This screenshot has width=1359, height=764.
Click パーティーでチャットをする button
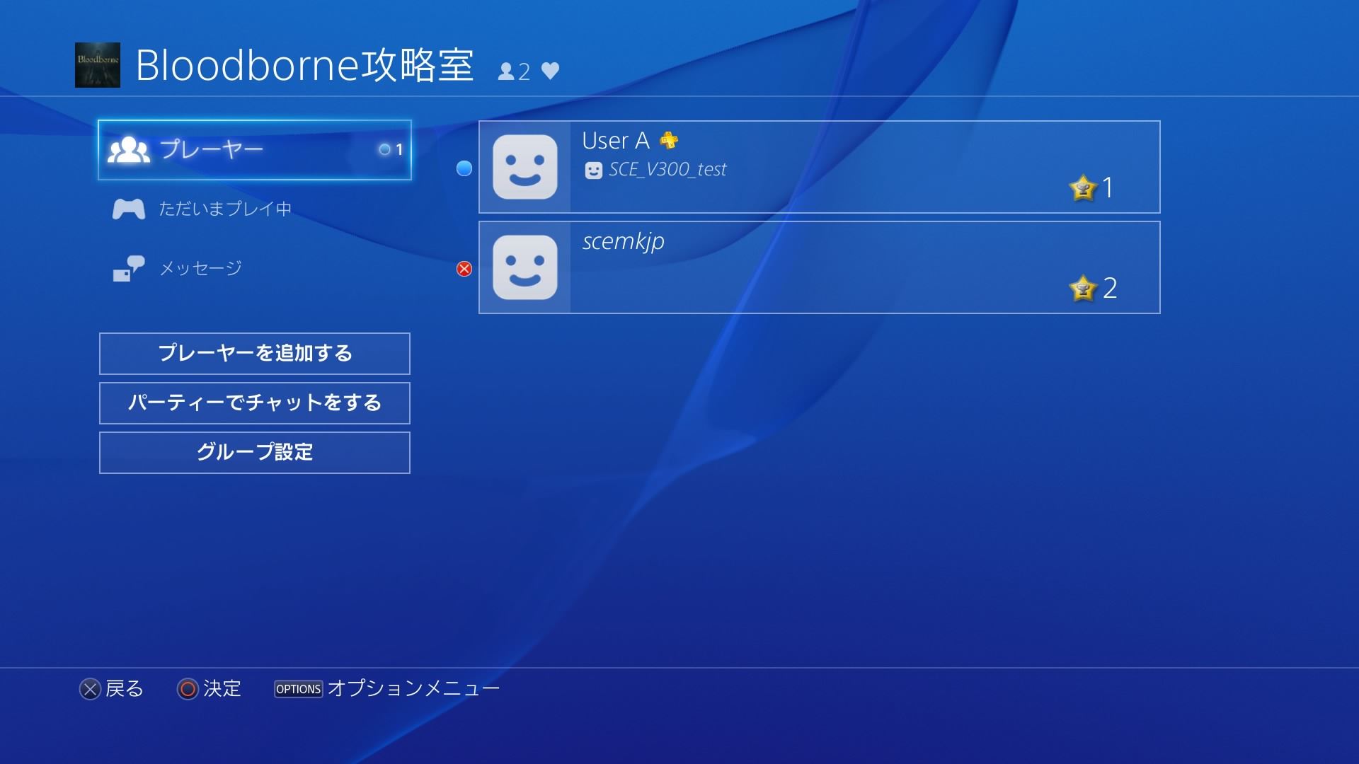pyautogui.click(x=255, y=403)
